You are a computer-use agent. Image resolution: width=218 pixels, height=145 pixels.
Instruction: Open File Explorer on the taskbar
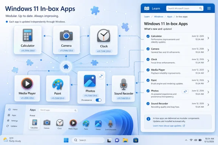(x=125, y=140)
